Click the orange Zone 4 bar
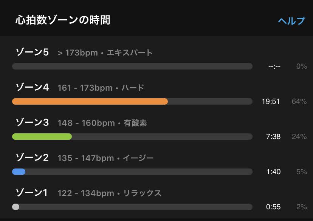The width and height of the screenshot is (313, 221). click(x=90, y=101)
